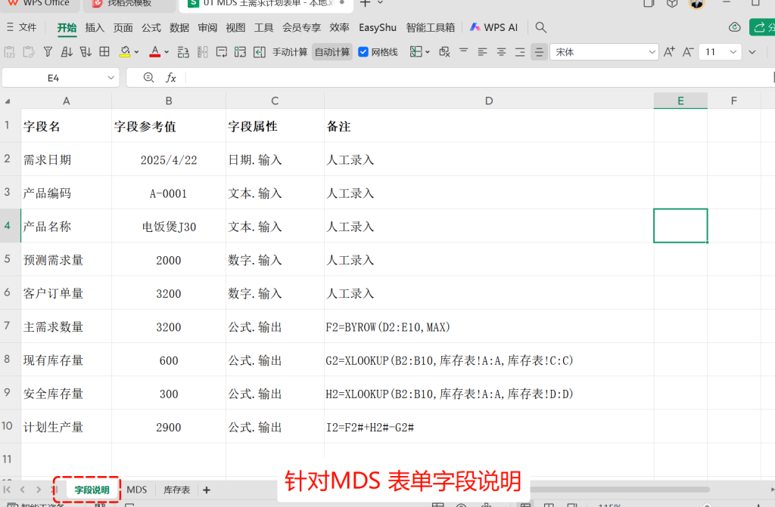Apply the yellow fill color bucket
Image resolution: width=775 pixels, height=507 pixels.
pos(125,52)
